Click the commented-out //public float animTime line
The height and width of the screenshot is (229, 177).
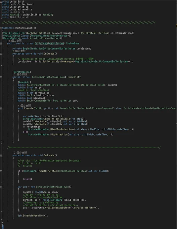click(33, 90)
